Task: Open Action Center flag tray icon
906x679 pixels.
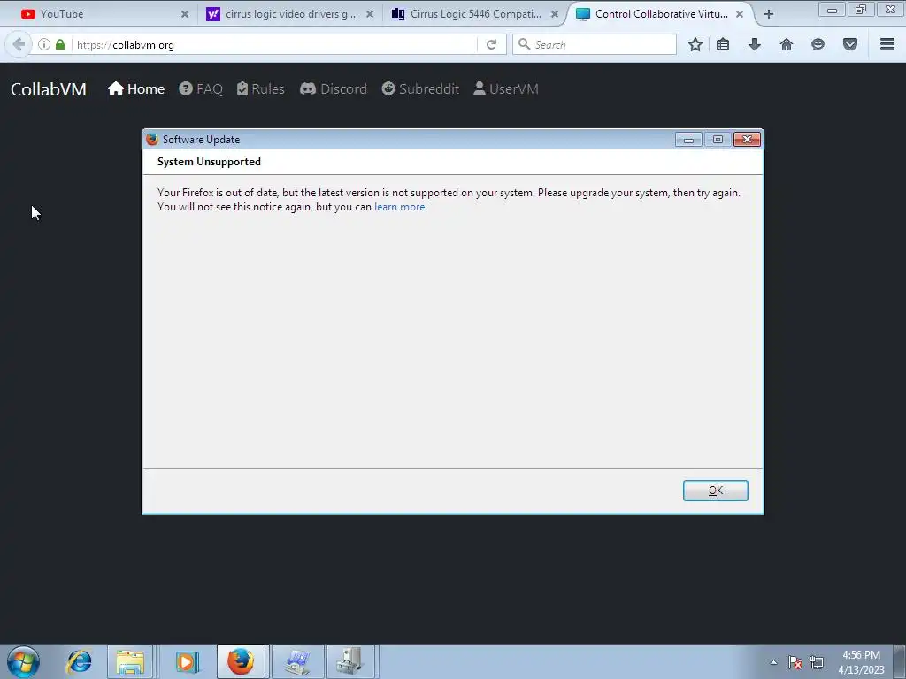Action: point(795,662)
